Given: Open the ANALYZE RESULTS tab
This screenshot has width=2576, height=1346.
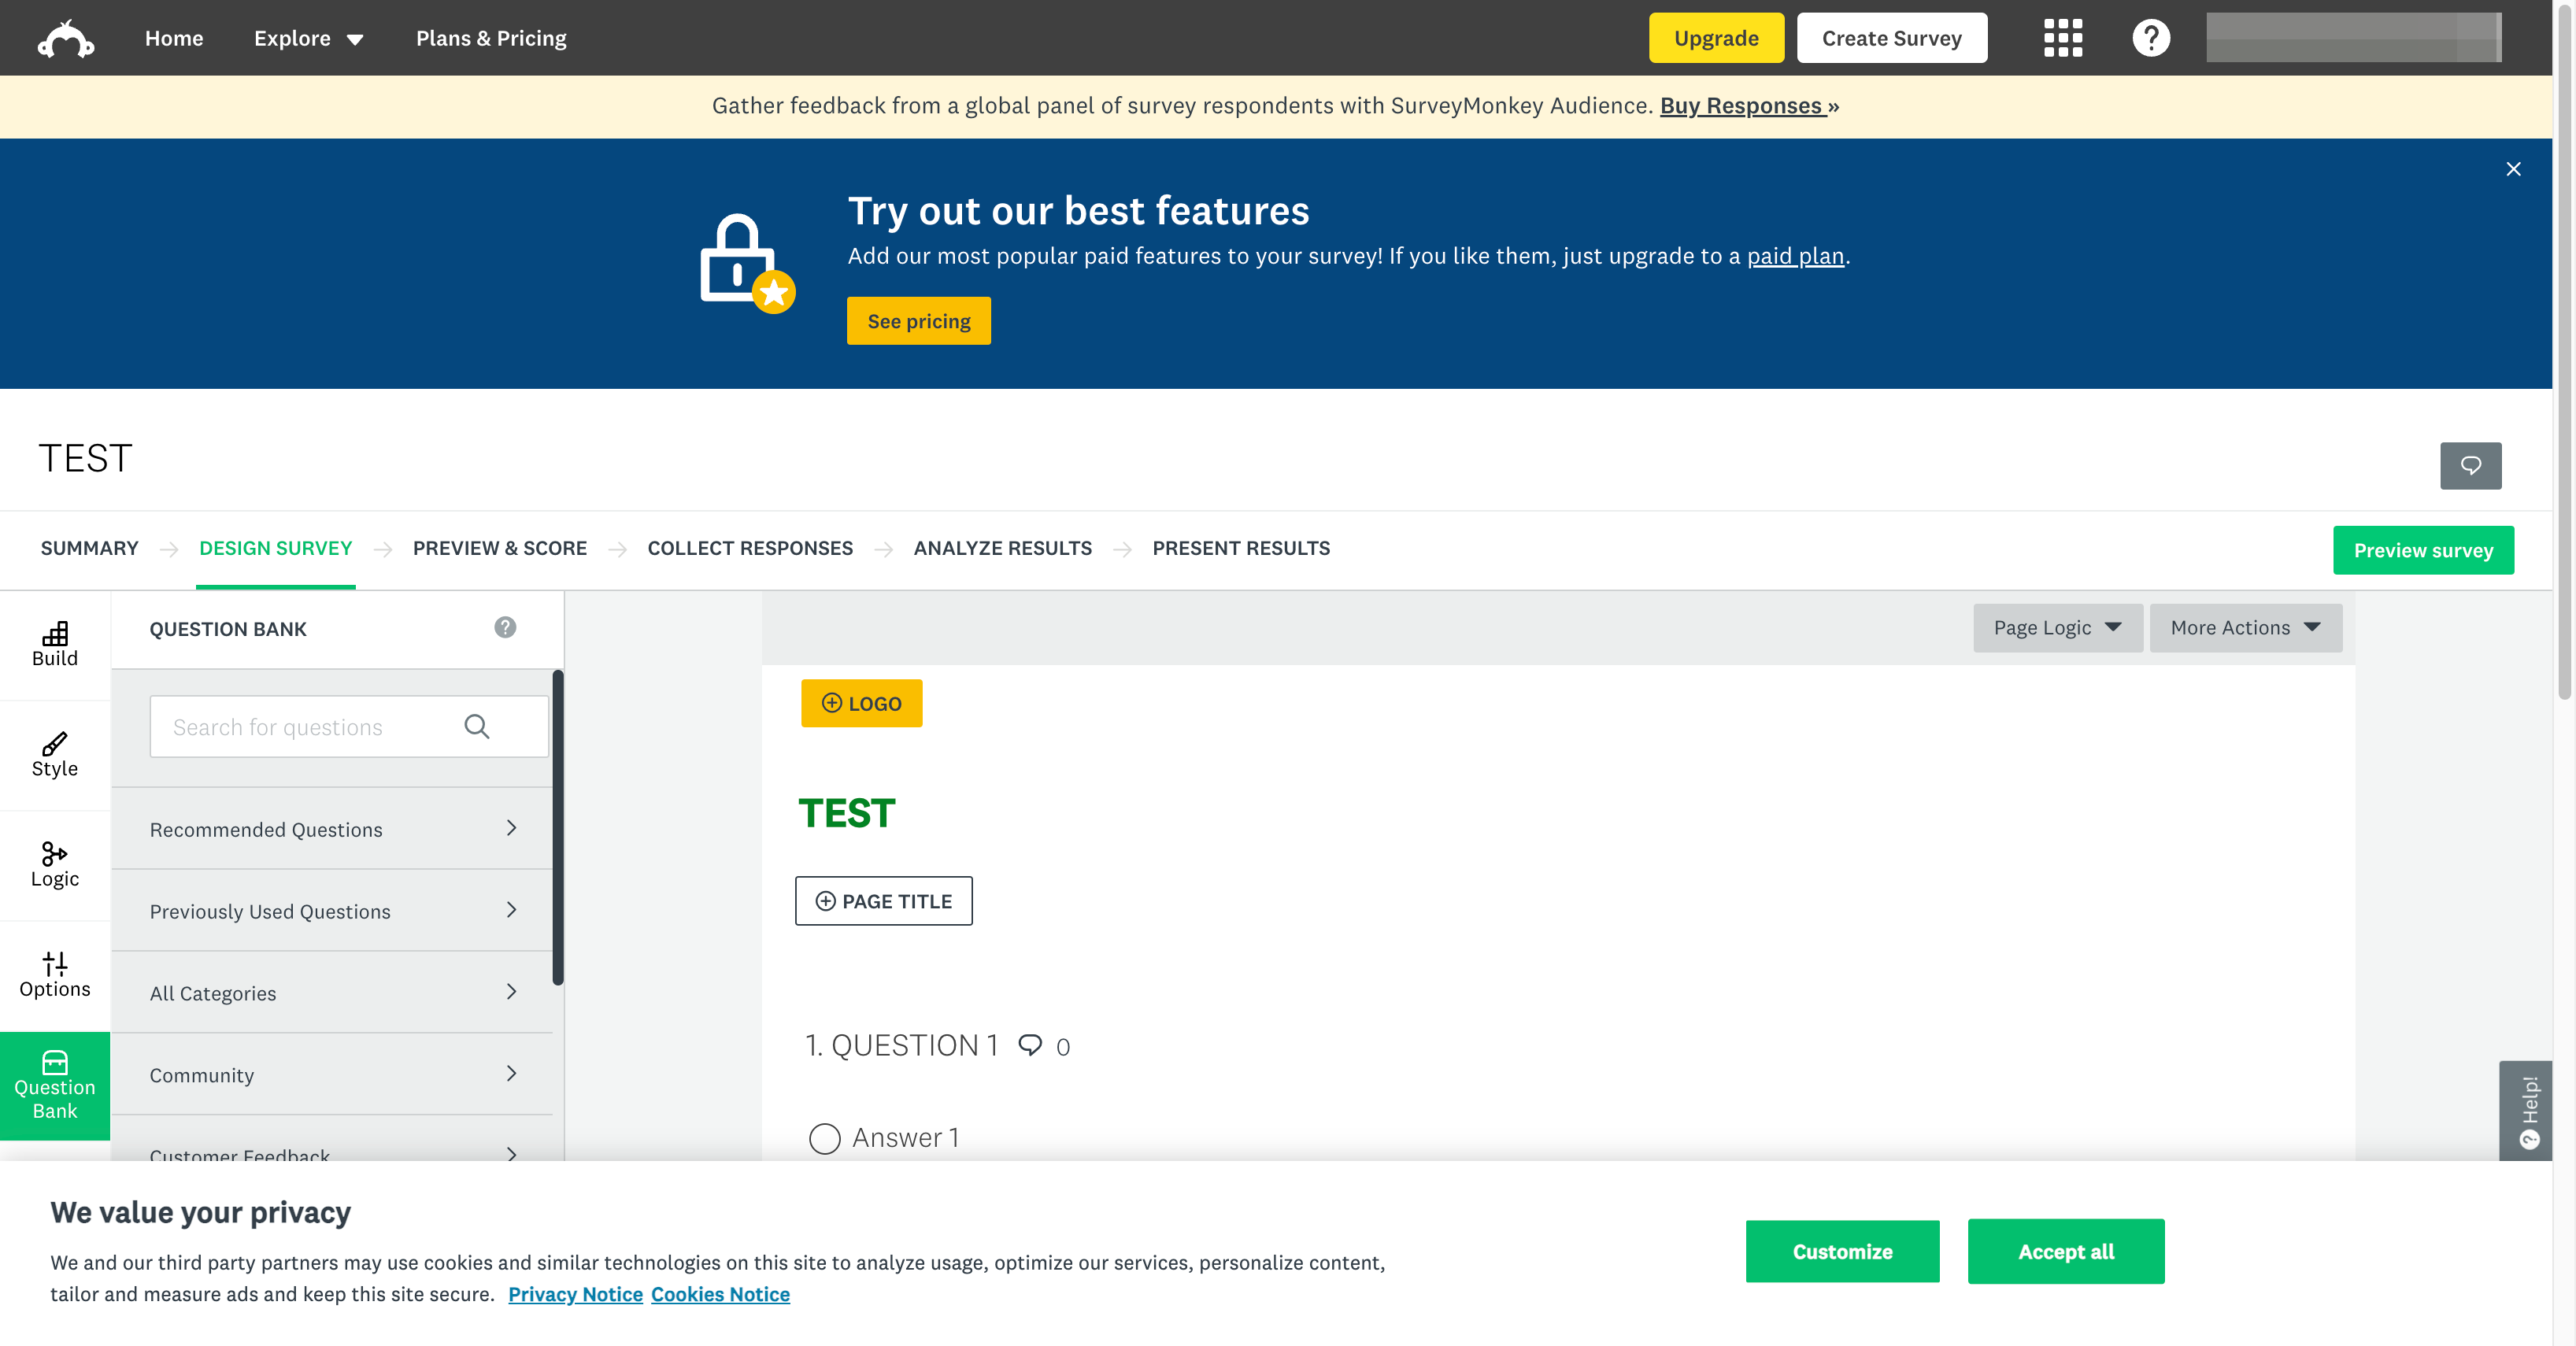Looking at the screenshot, I should click(x=1002, y=548).
